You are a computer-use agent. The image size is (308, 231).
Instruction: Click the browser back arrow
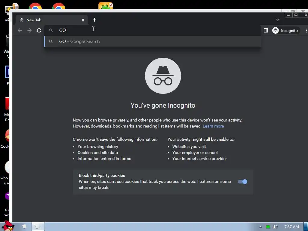point(20,30)
